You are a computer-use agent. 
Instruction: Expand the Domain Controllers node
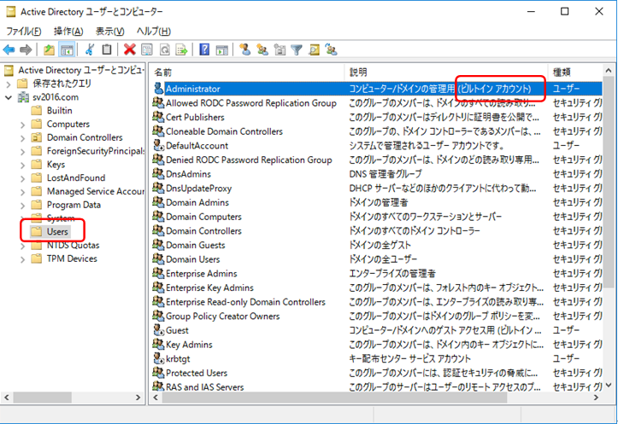pos(22,138)
